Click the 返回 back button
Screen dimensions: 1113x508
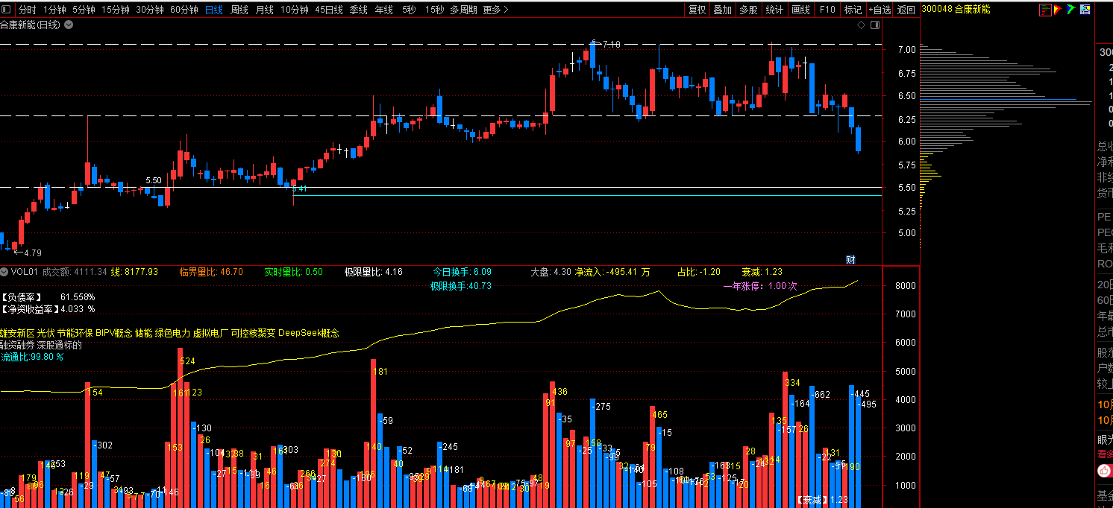(x=906, y=10)
